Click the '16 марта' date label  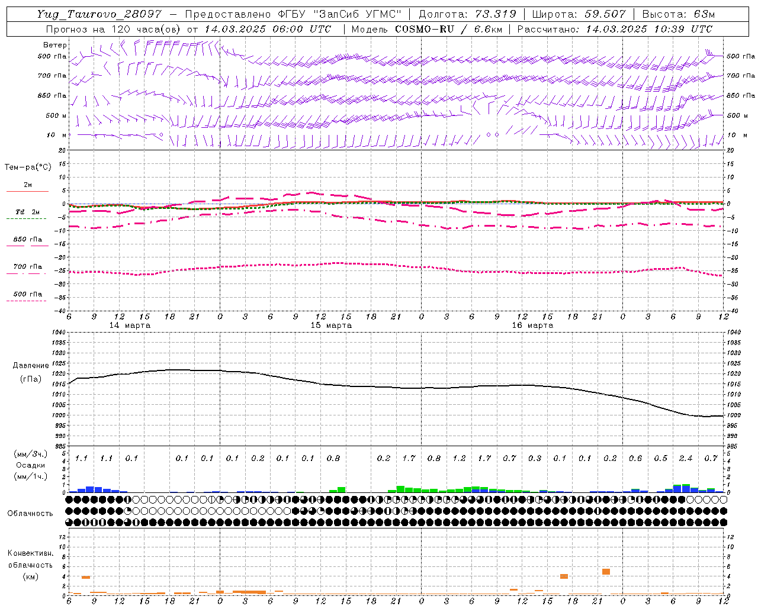pyautogui.click(x=532, y=325)
